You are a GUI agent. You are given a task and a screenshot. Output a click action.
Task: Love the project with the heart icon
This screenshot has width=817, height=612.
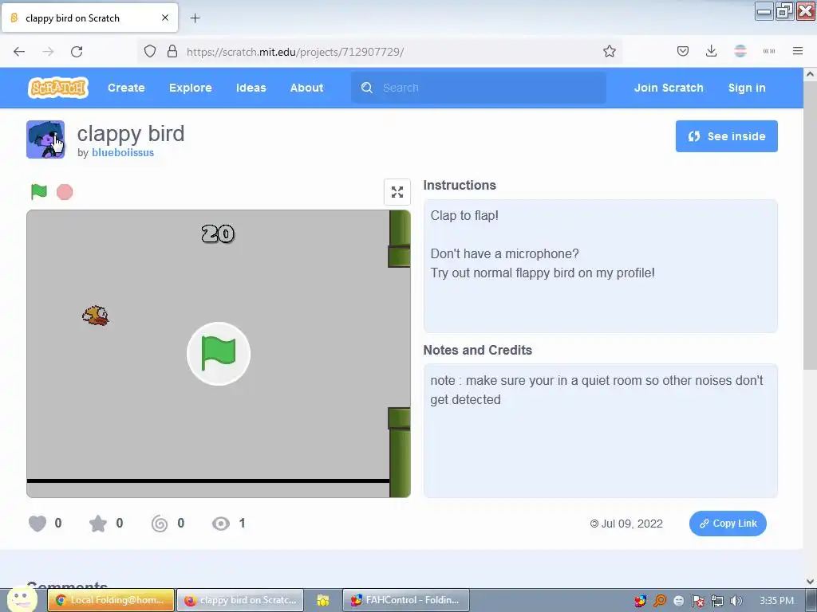[37, 523]
